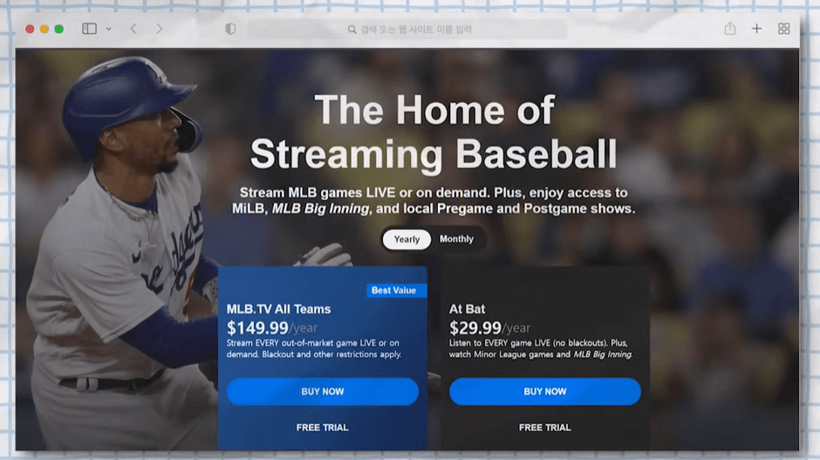The width and height of the screenshot is (820, 460).
Task: Go forward with the forward arrow
Action: coord(159,29)
